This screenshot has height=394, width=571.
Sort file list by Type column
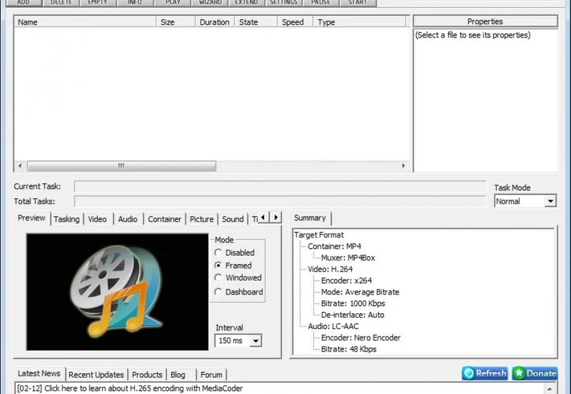[359, 22]
